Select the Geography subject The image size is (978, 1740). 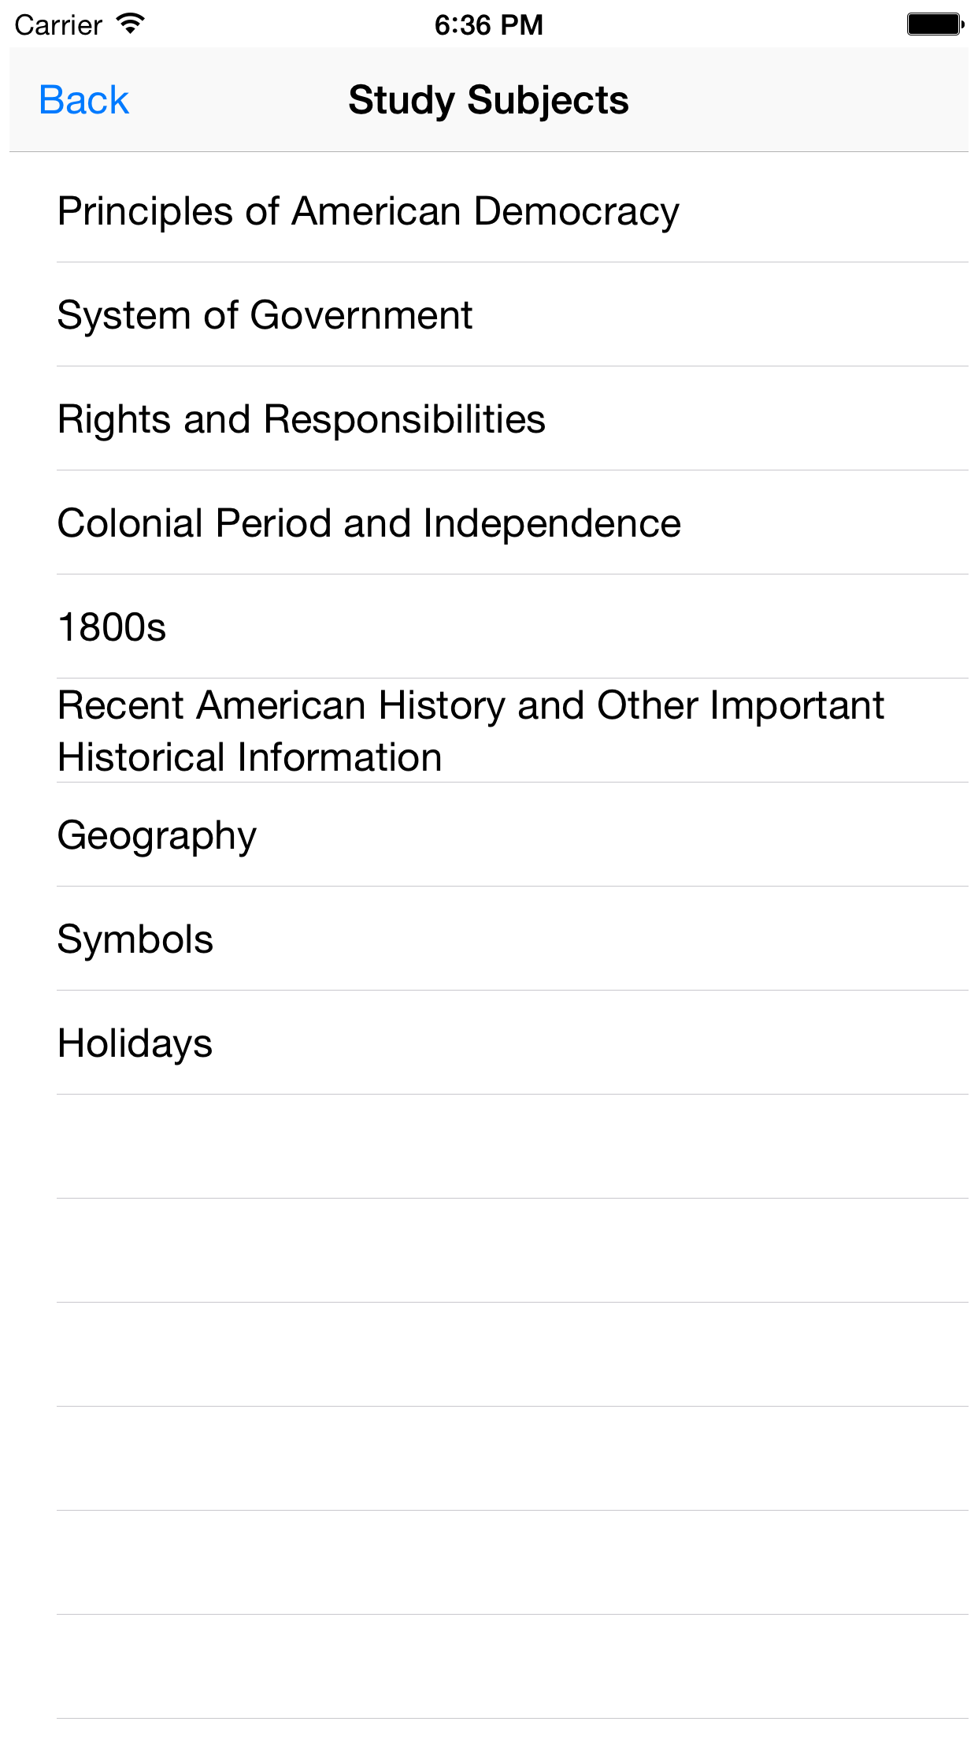tap(489, 835)
